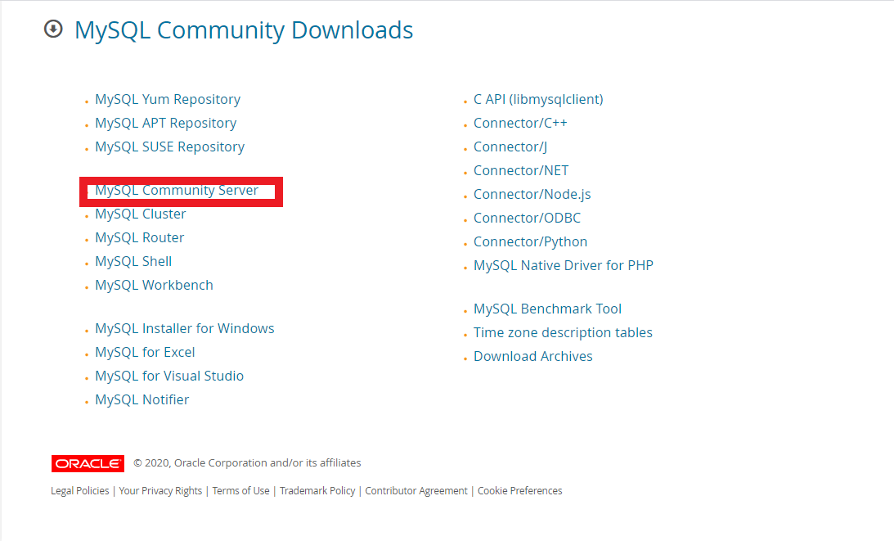The image size is (894, 541).
Task: Open MySQL Yum Repository link
Action: coord(168,99)
